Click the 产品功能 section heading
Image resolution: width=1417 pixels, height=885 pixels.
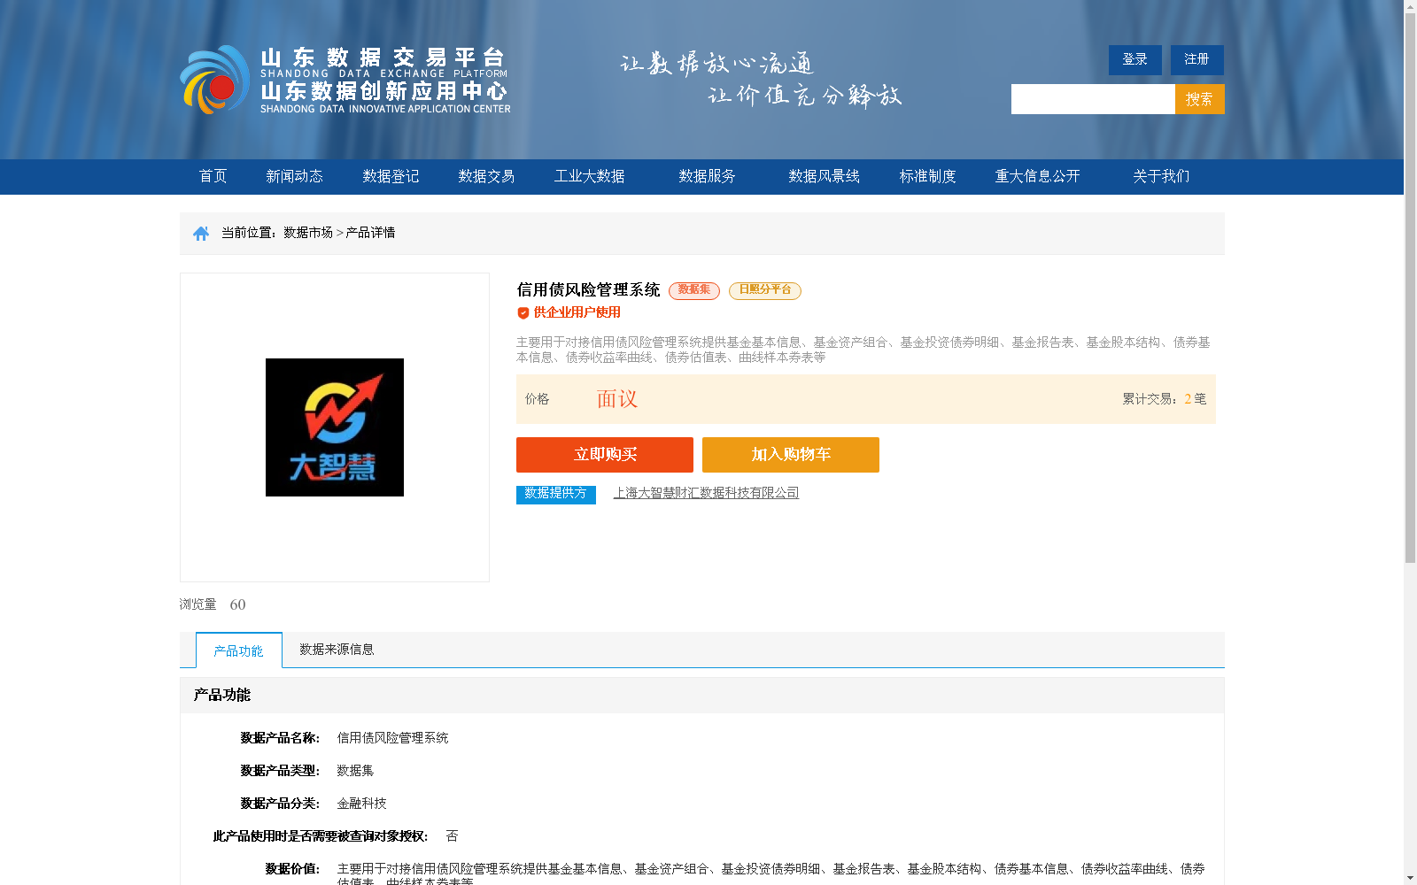coord(222,695)
